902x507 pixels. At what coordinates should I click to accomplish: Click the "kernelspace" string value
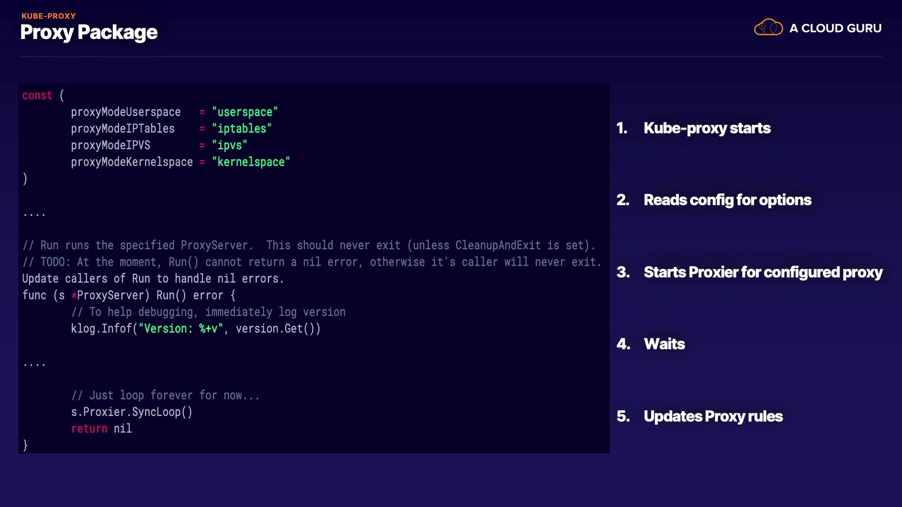(x=251, y=162)
